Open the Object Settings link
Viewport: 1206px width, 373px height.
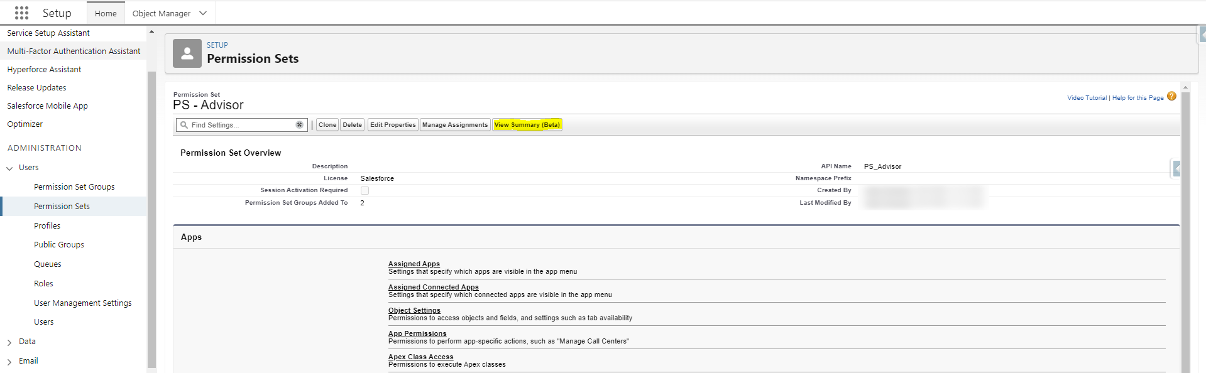[x=414, y=311]
